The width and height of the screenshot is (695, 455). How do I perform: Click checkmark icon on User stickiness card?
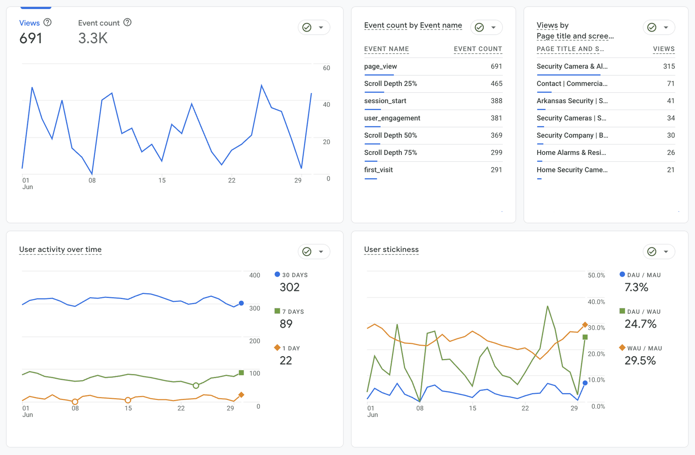(x=652, y=252)
